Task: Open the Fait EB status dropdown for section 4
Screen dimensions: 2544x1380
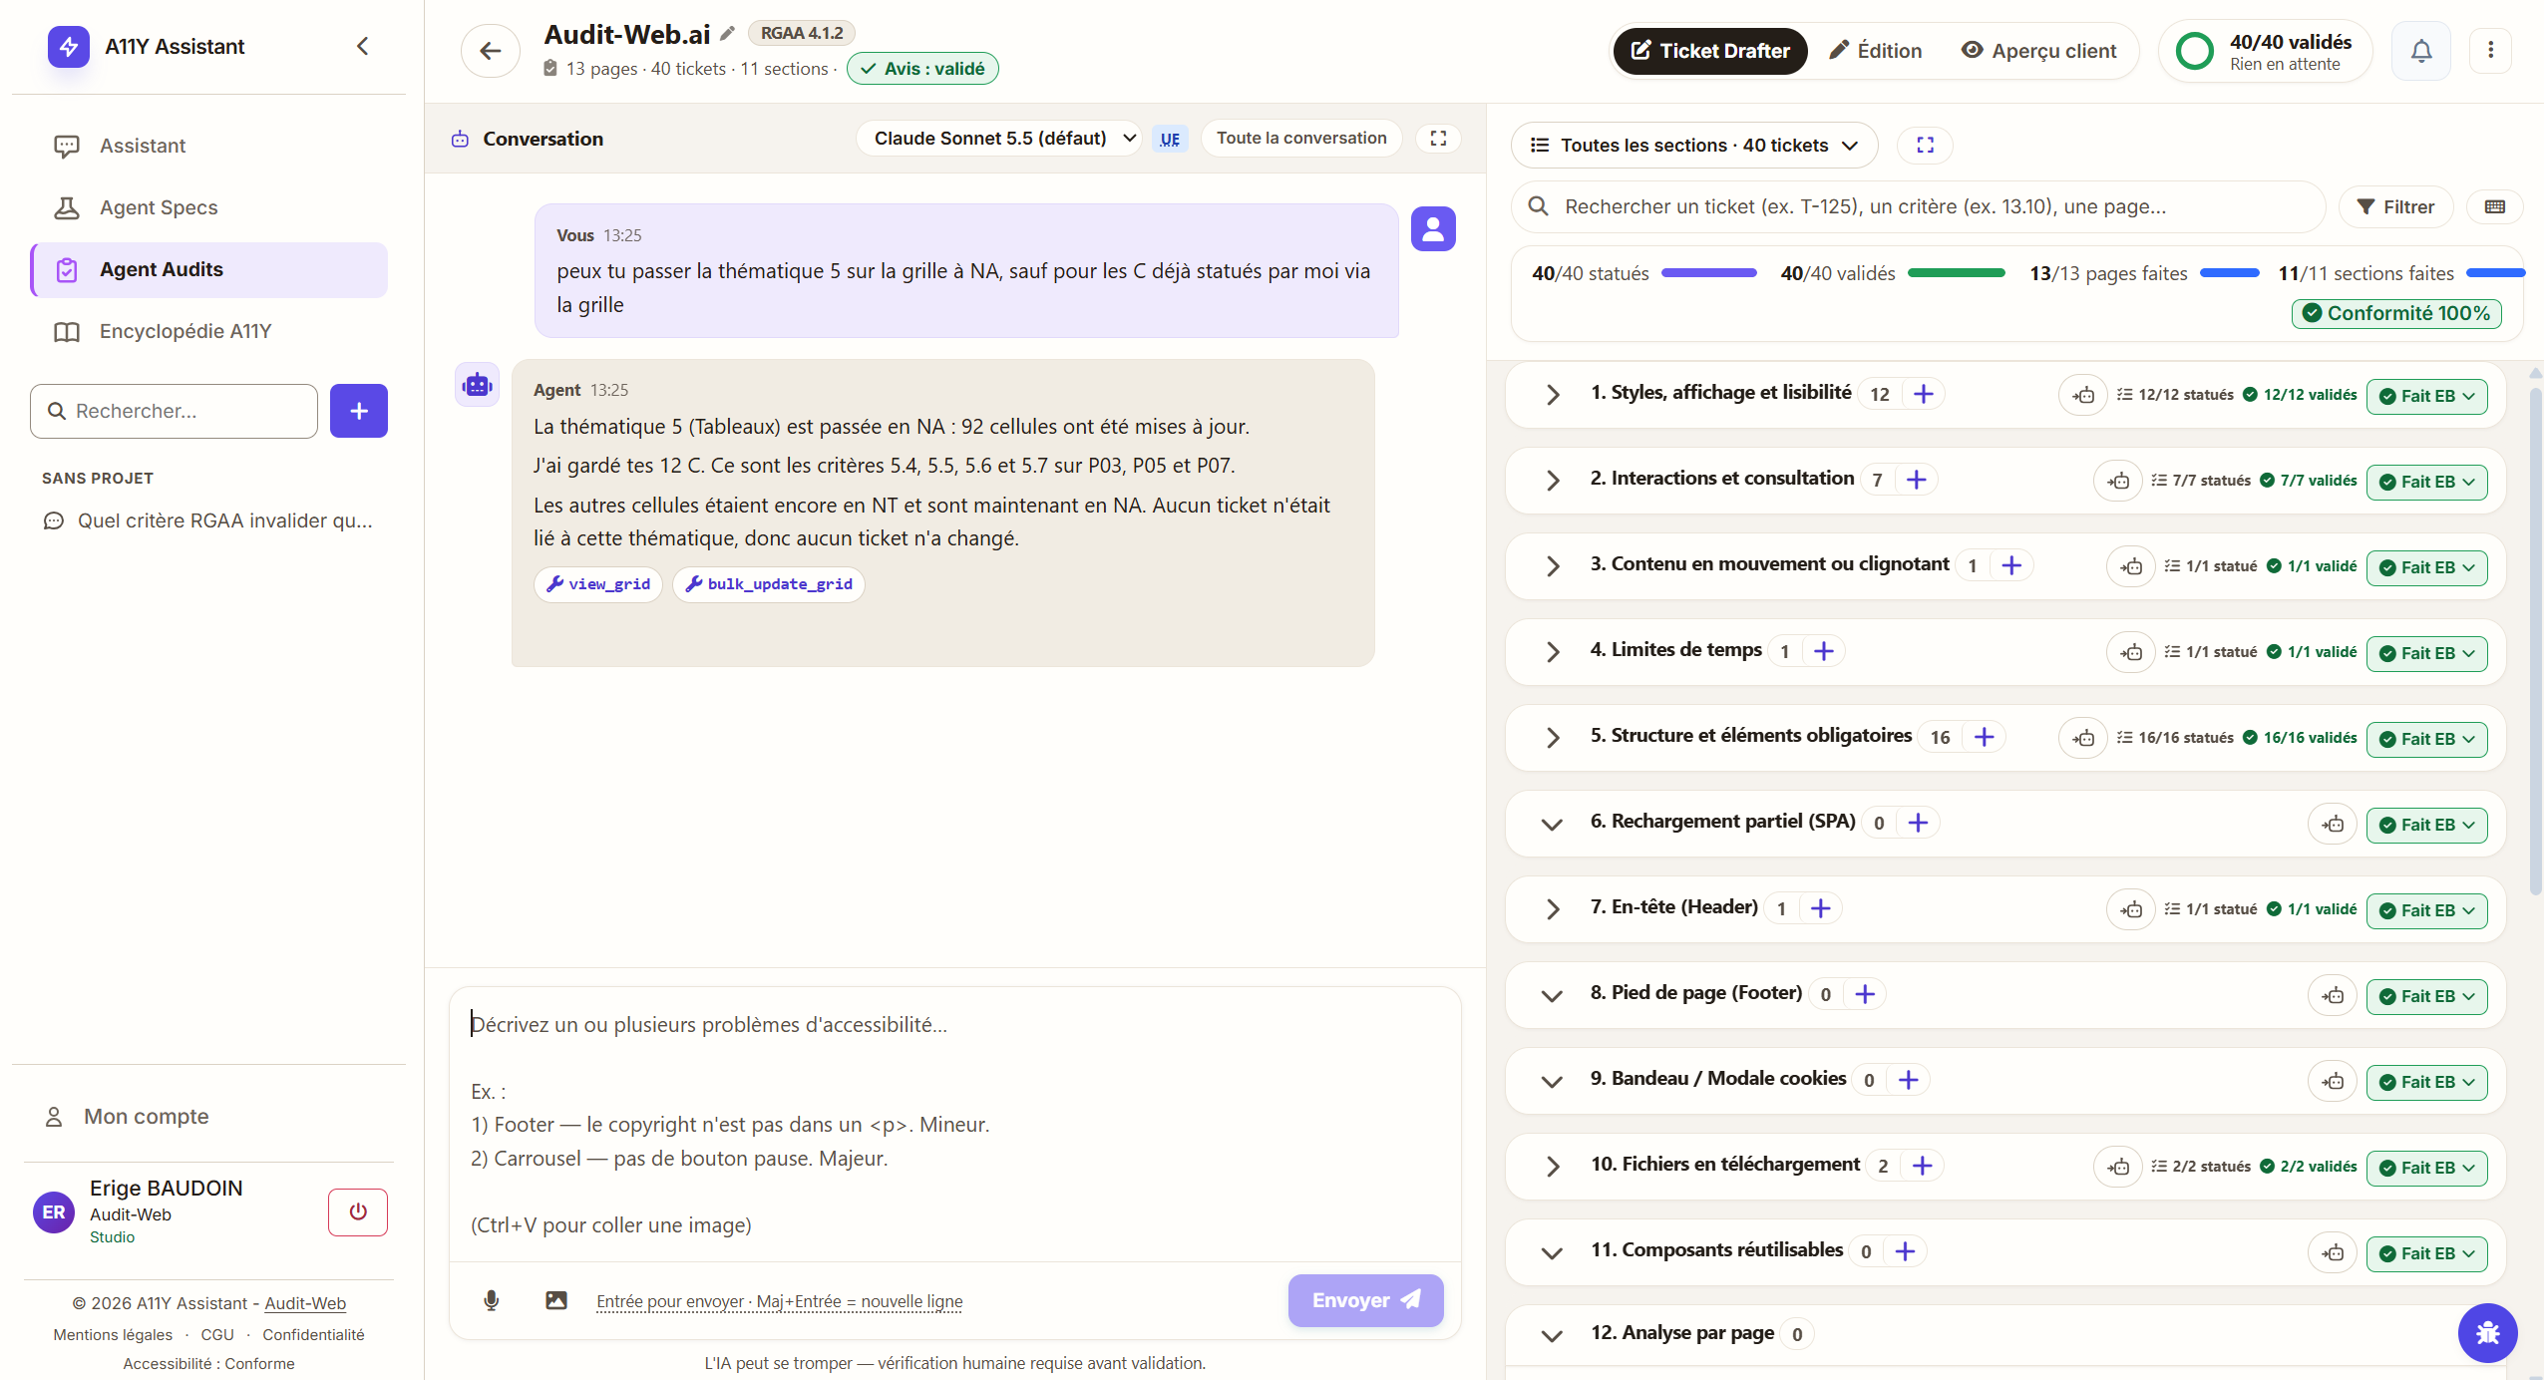Action: tap(2426, 653)
